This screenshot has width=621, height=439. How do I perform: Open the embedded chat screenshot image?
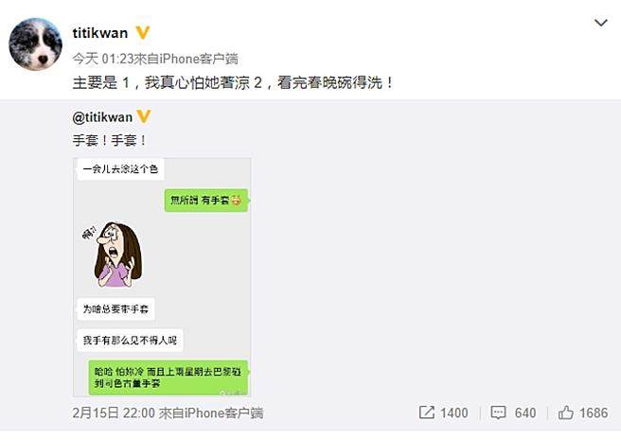[x=162, y=277]
